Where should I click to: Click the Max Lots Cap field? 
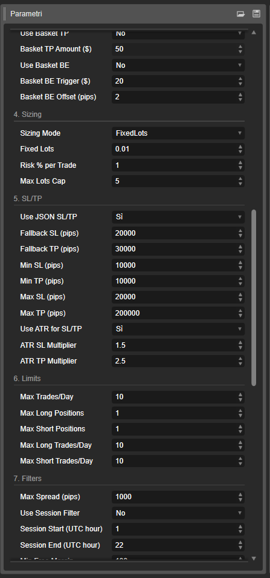[178, 181]
